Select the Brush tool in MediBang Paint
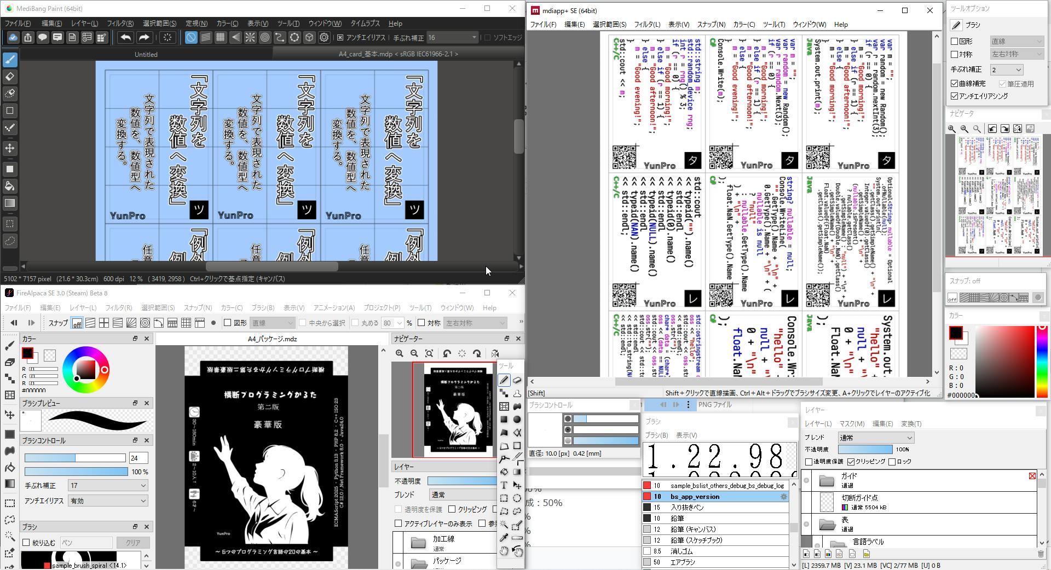 (10, 60)
